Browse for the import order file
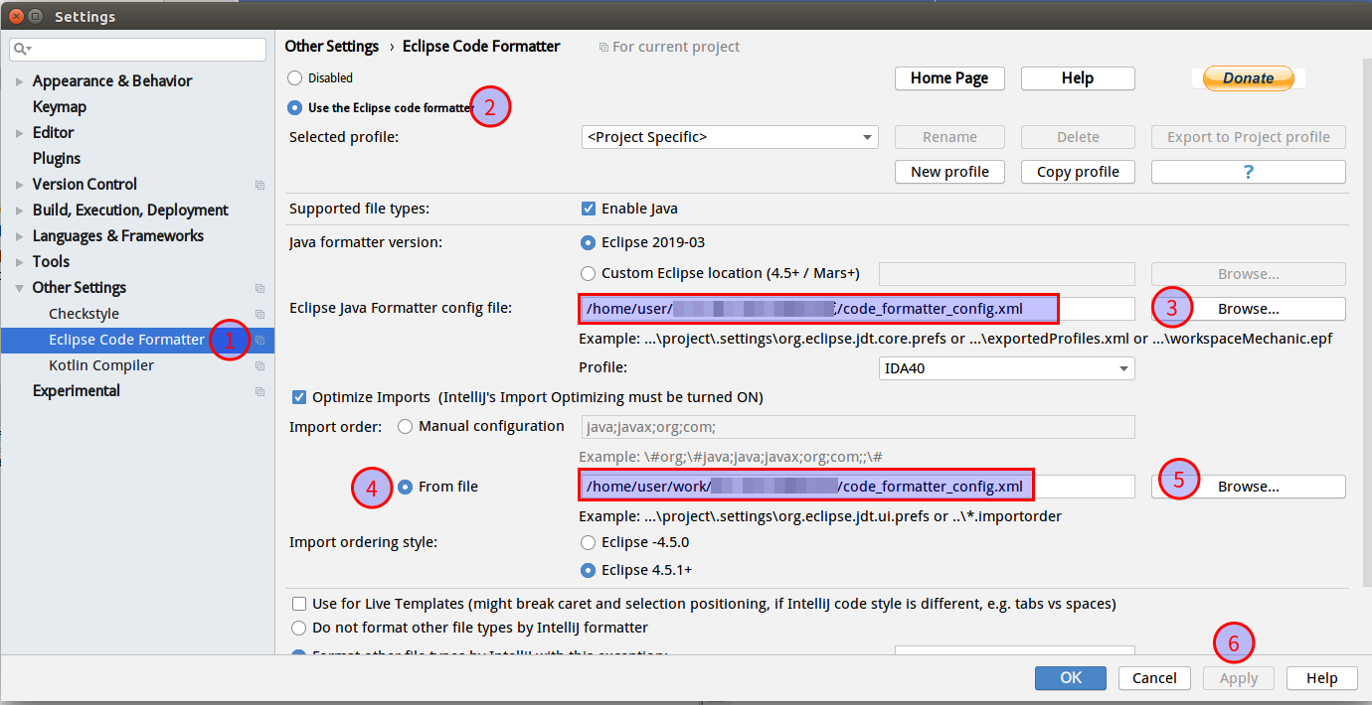 [1248, 487]
